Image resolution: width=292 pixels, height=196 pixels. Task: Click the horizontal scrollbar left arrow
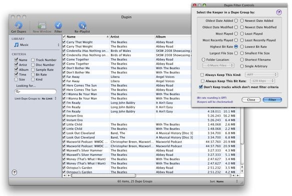(x=64, y=175)
